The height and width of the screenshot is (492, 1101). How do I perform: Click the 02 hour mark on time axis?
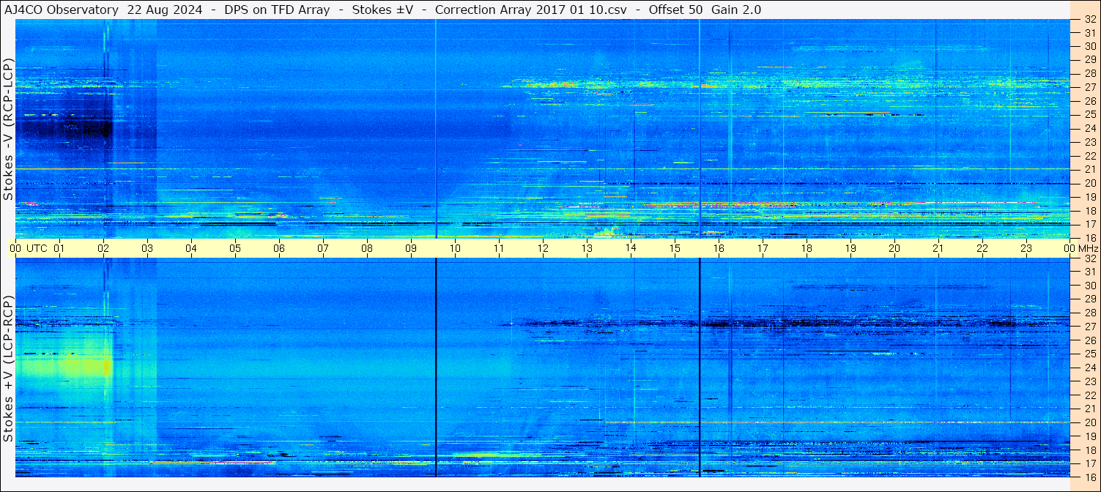click(103, 248)
